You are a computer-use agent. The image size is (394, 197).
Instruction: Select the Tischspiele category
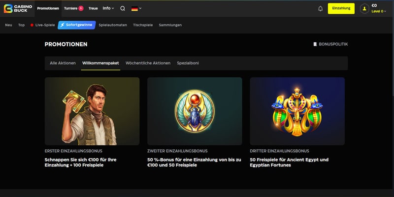143,25
